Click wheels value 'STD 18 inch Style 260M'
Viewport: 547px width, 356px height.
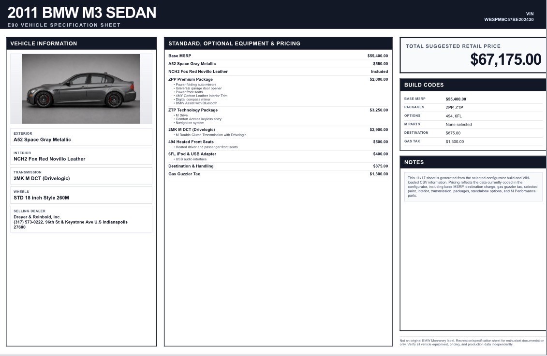pos(41,198)
